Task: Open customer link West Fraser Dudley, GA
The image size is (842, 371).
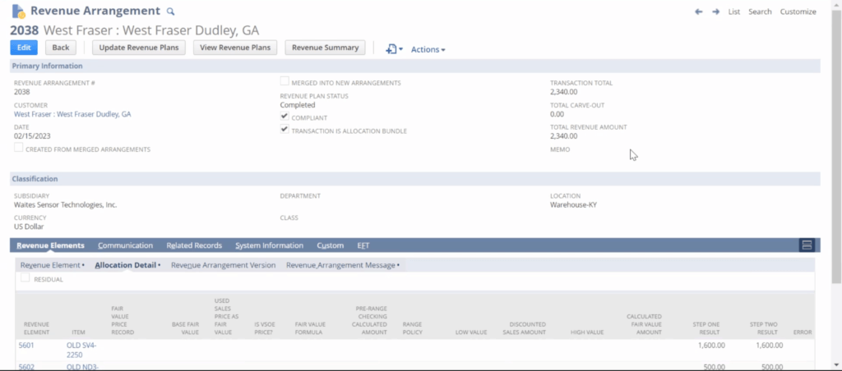Action: coord(72,114)
